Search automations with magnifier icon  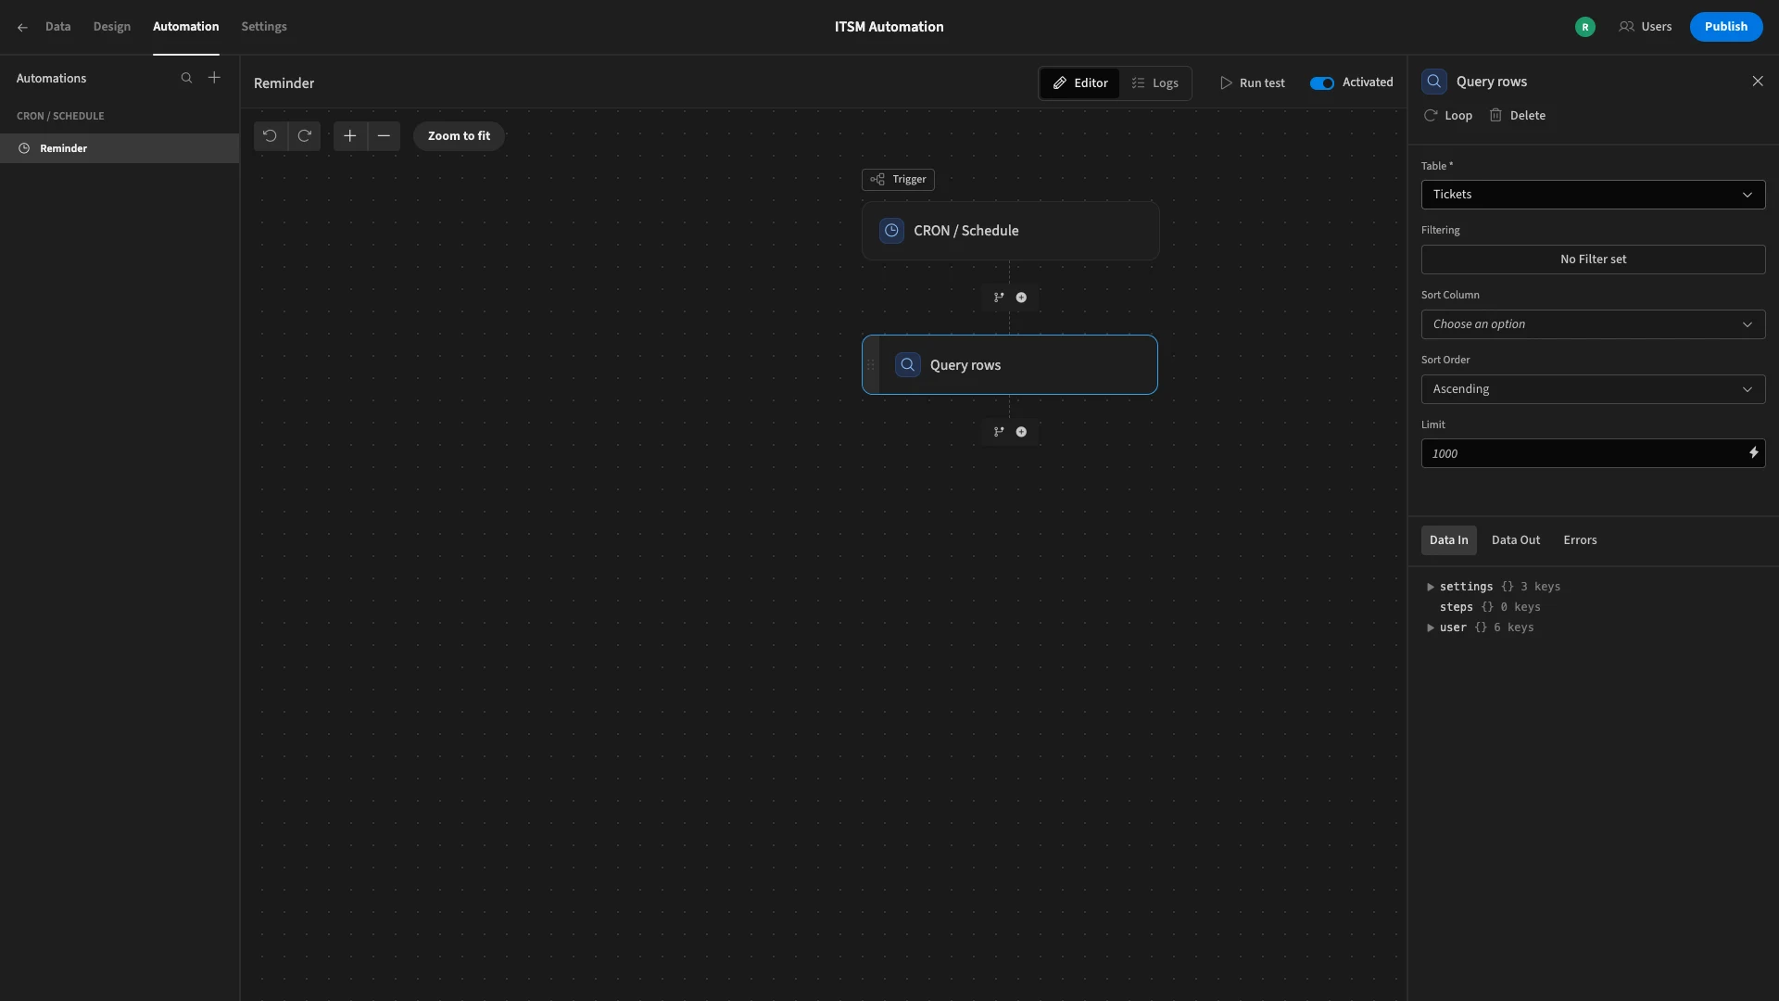click(186, 78)
